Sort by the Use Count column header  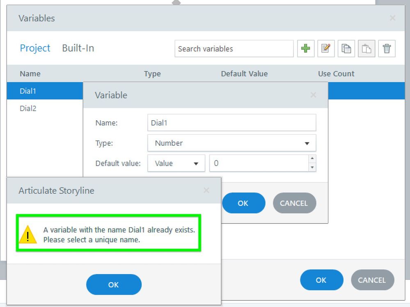[336, 74]
